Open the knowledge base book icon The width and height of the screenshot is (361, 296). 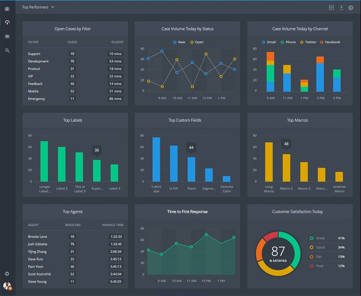(x=7, y=37)
